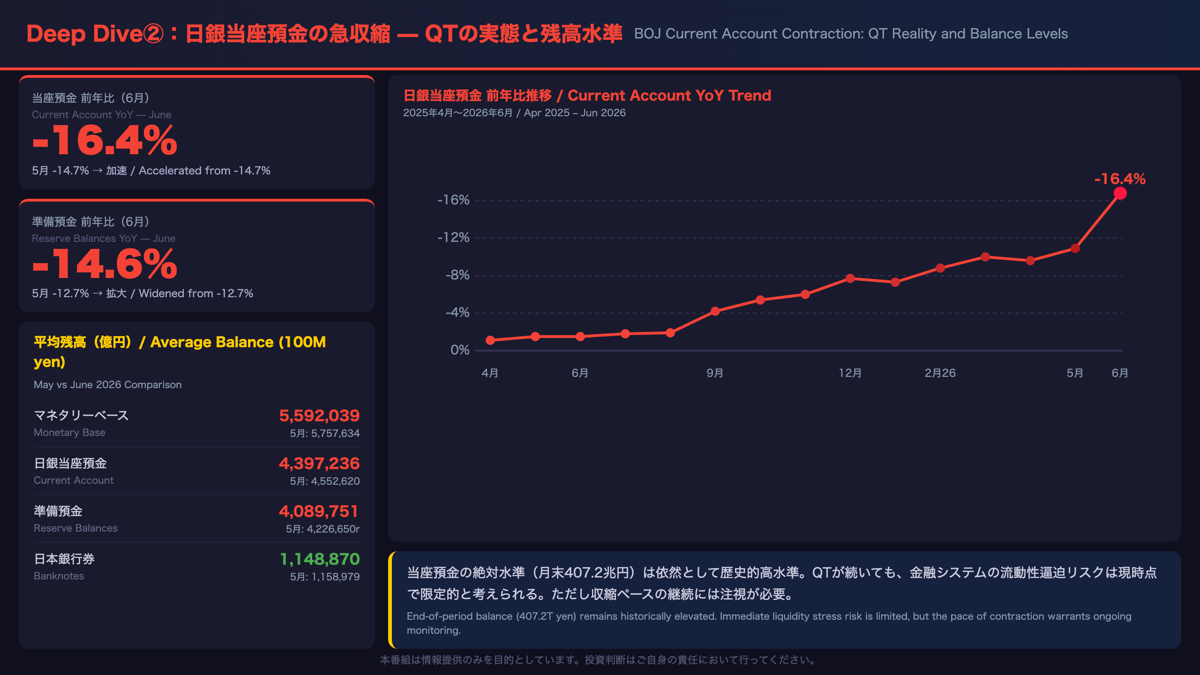Click the 5月 x-axis label

tap(1075, 373)
